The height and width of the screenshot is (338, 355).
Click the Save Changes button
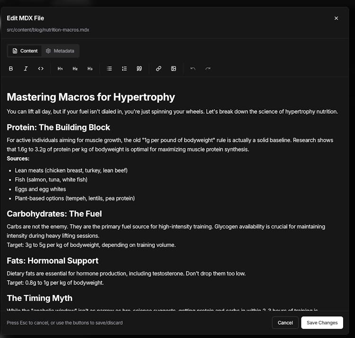[x=322, y=323]
